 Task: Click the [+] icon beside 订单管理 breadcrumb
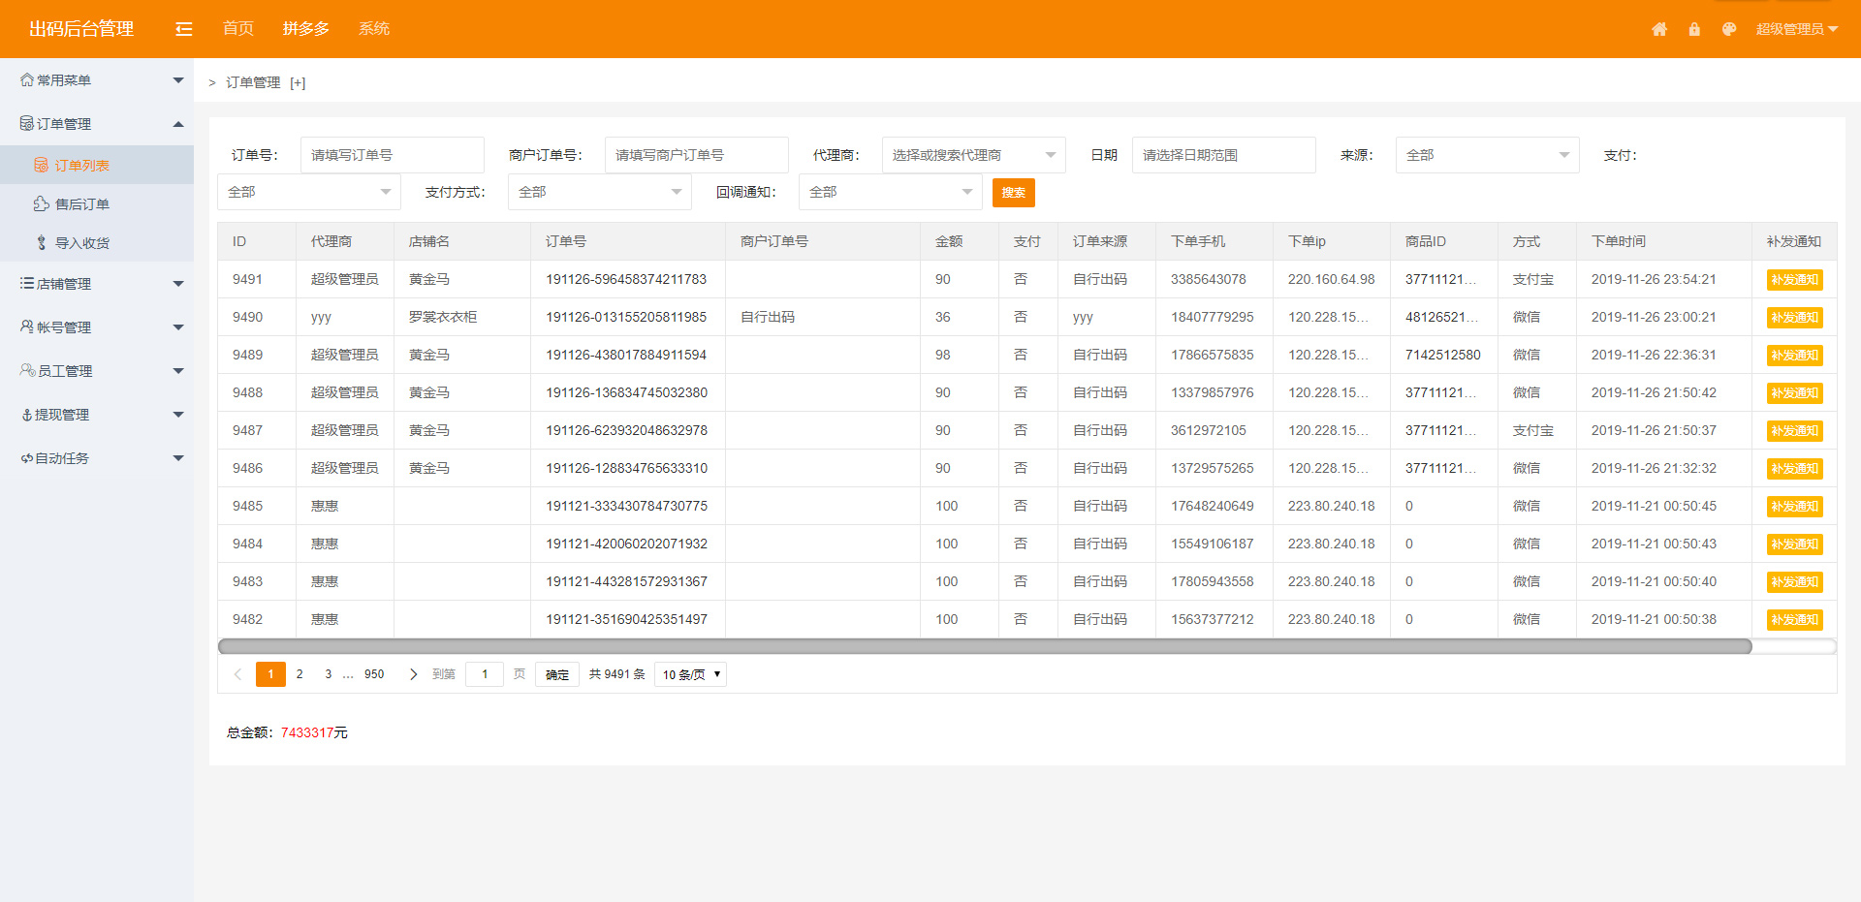[298, 83]
